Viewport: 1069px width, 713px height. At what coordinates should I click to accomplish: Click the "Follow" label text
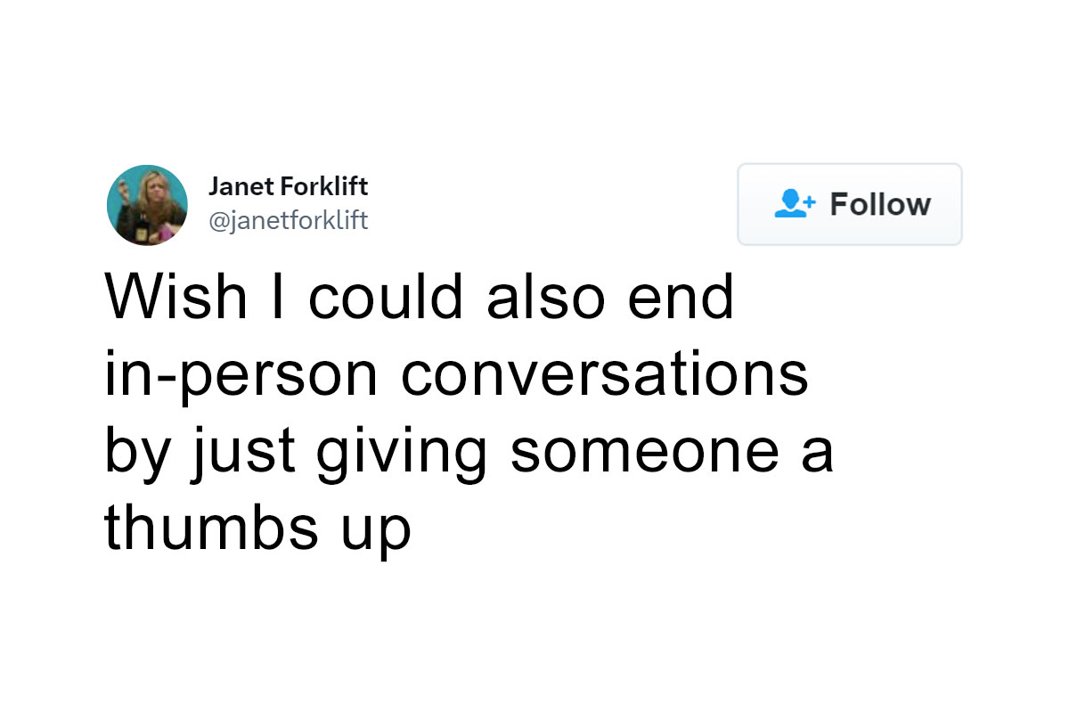coord(880,204)
